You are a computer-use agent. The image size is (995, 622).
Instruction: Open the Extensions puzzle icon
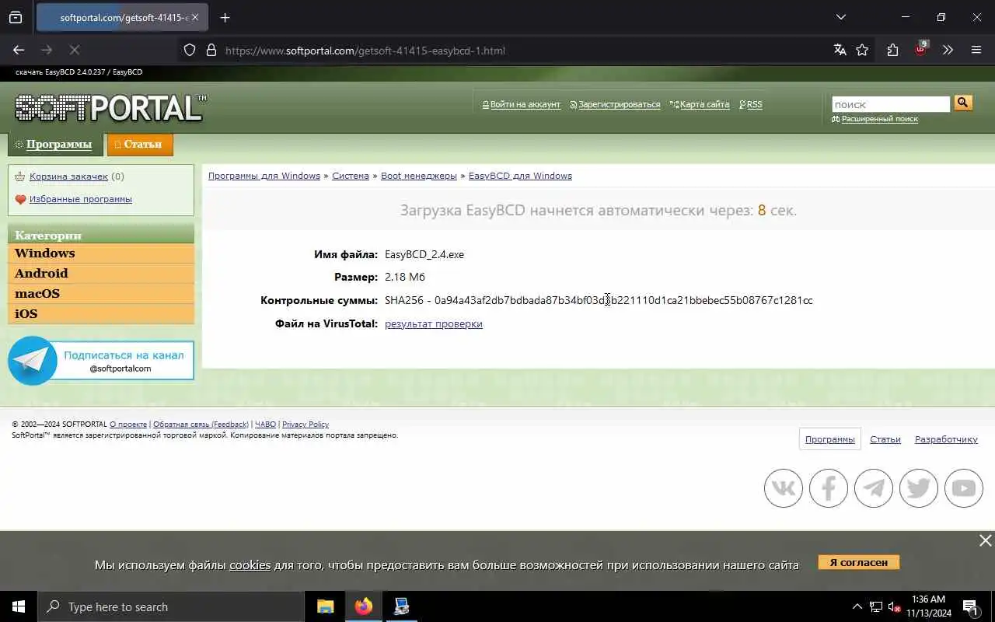(892, 50)
